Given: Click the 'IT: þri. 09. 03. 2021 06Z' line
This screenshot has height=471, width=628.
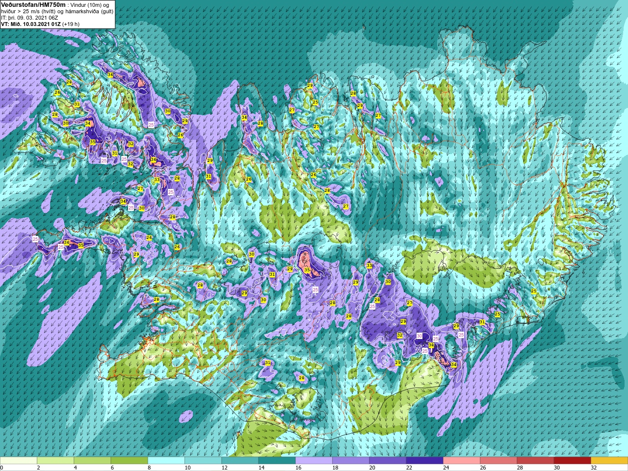Looking at the screenshot, I should [29, 18].
